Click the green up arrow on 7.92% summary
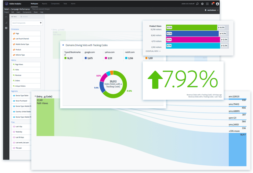Screen dimensions: 253x173 click(155, 80)
